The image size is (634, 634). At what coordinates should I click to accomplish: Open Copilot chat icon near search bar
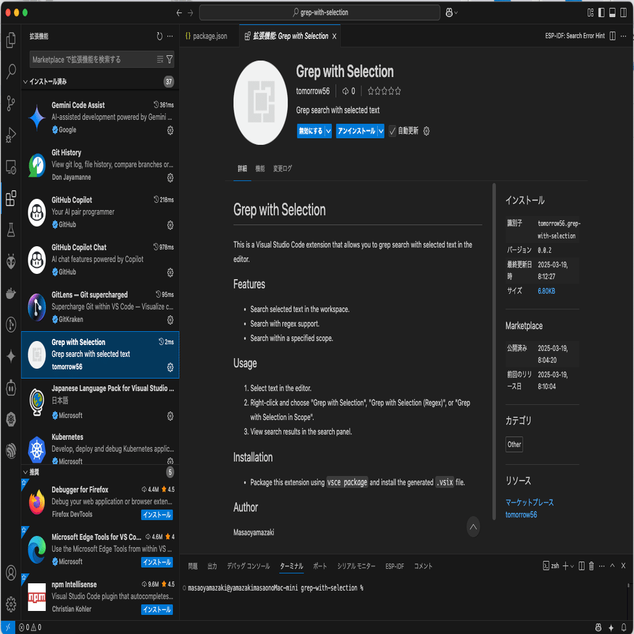coord(449,13)
